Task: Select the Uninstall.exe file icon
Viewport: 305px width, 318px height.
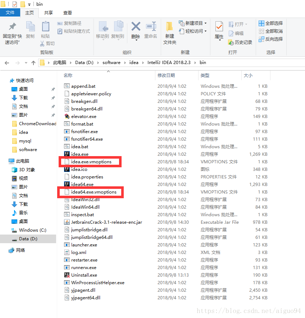Action: (x=67, y=275)
